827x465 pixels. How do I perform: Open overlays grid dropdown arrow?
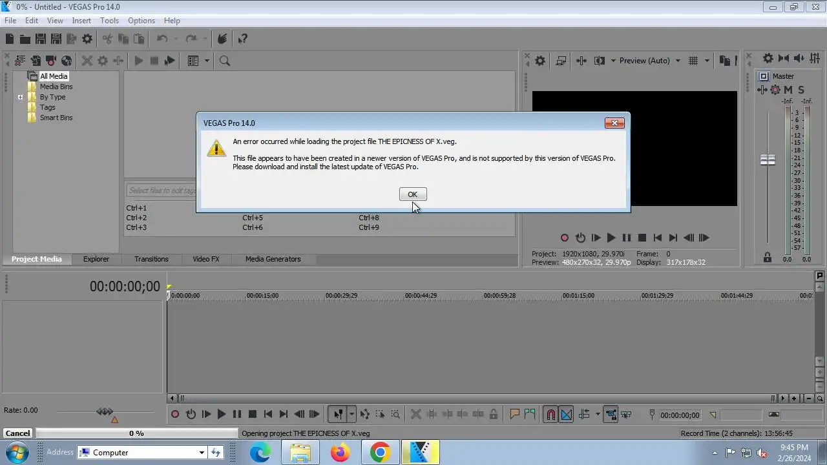point(706,61)
